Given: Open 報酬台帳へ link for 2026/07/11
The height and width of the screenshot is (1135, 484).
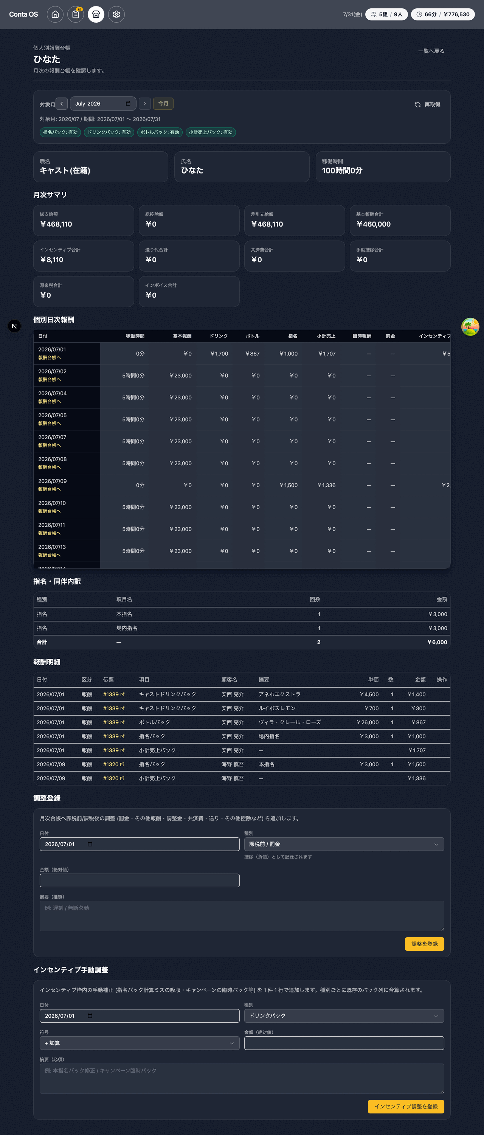Looking at the screenshot, I should point(49,533).
